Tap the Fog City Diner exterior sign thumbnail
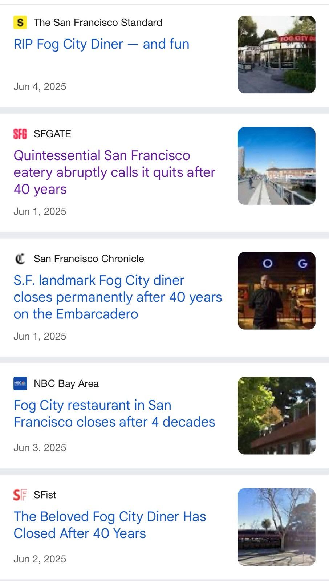This screenshot has height=581, width=329. pyautogui.click(x=277, y=54)
